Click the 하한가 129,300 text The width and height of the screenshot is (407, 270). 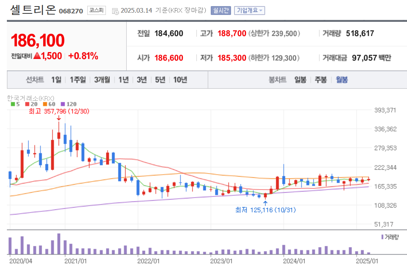[x=274, y=58]
